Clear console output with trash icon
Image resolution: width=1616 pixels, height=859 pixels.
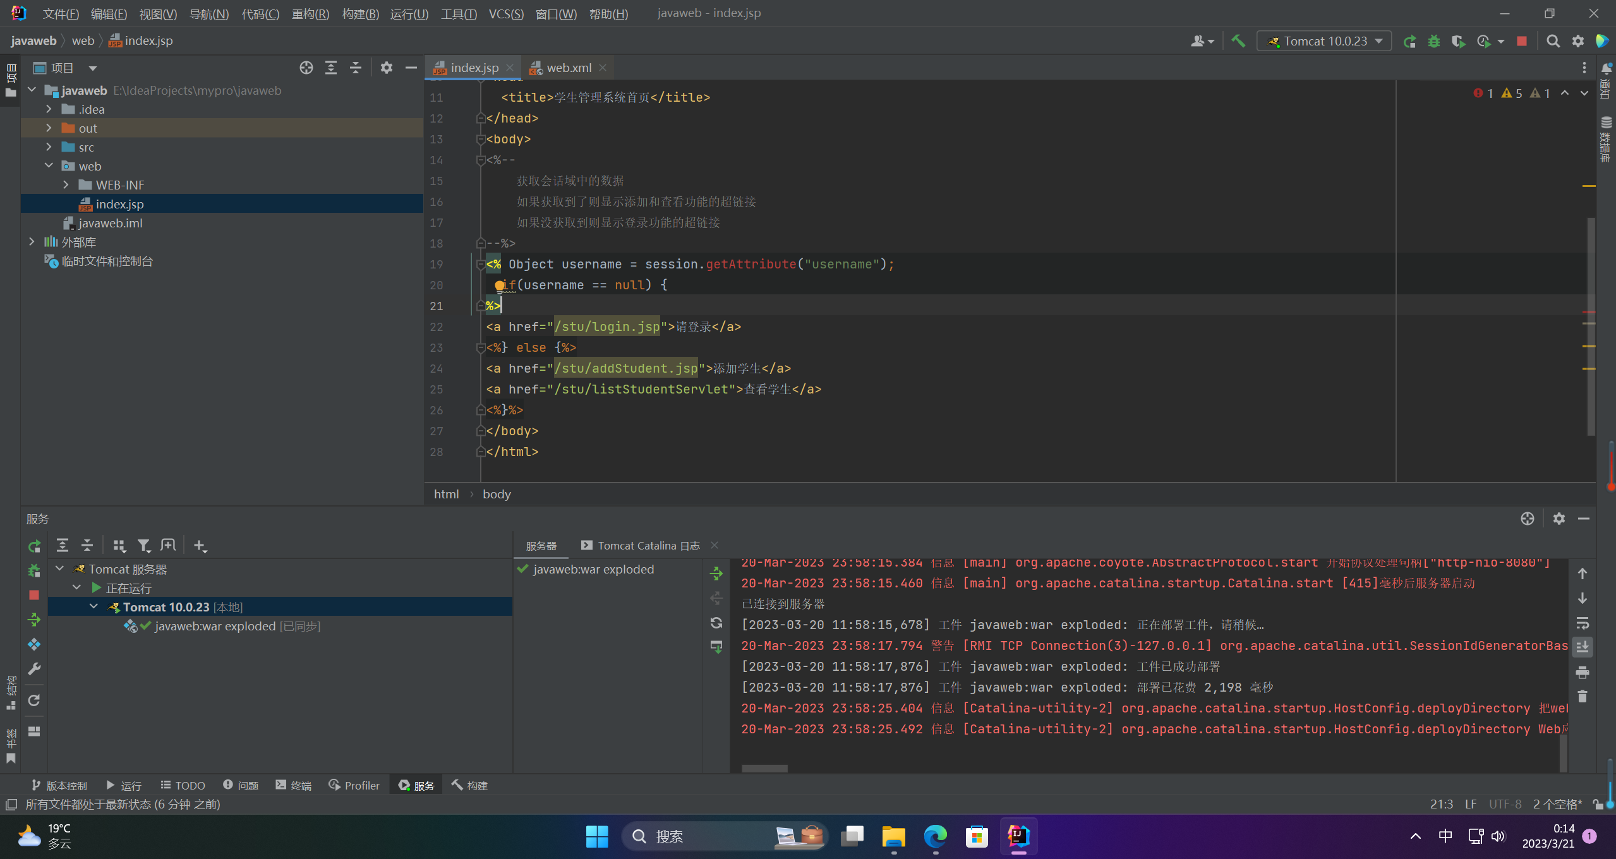pyautogui.click(x=1582, y=696)
